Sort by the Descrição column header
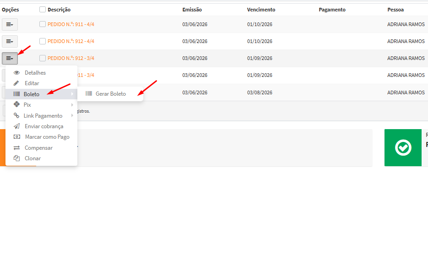The image size is (428, 277). (x=59, y=10)
